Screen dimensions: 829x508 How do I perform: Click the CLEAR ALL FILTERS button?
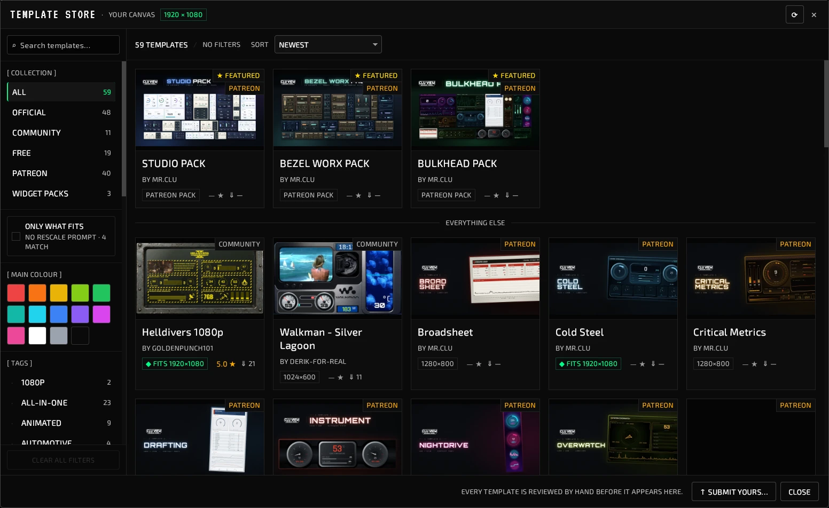(63, 460)
